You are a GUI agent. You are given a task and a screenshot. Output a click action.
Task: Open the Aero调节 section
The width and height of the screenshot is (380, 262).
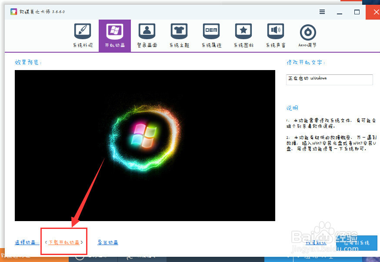[307, 36]
